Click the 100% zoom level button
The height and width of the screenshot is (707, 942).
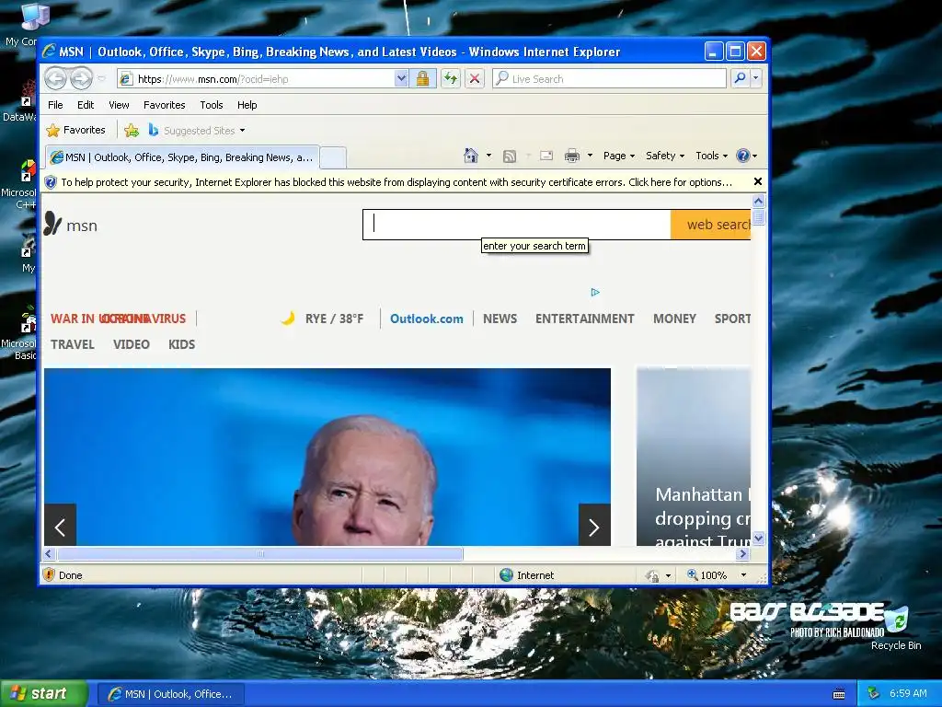coord(707,575)
